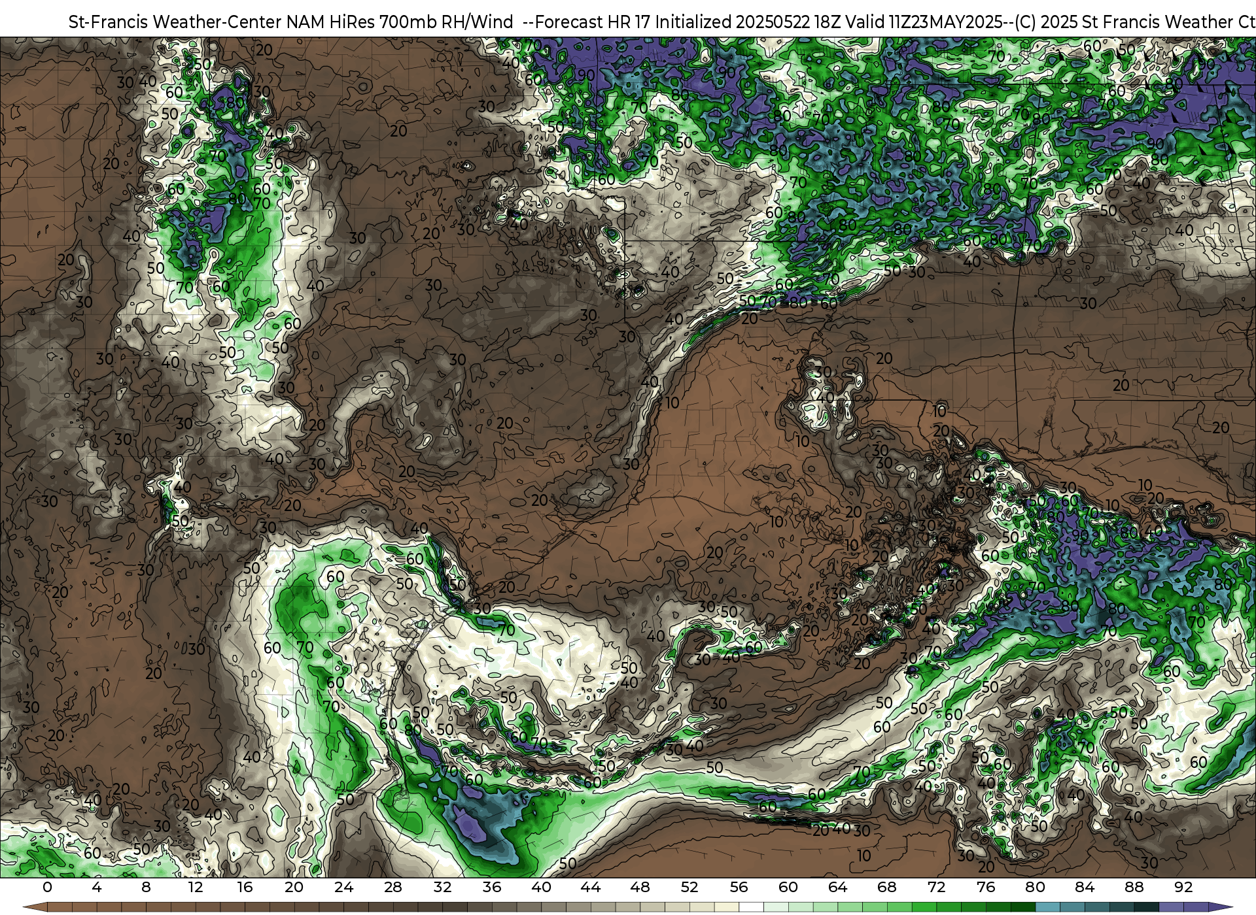1256x915 pixels.
Task: Click the colorbar tick label '36'
Action: point(492,887)
